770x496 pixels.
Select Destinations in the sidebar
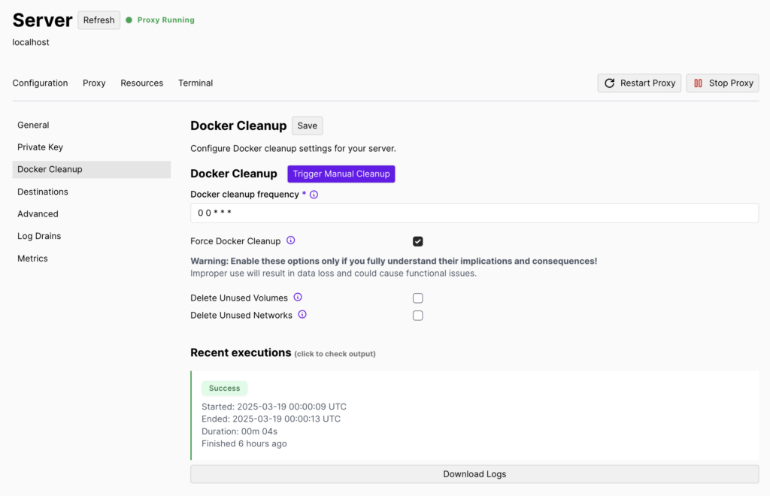[43, 191]
